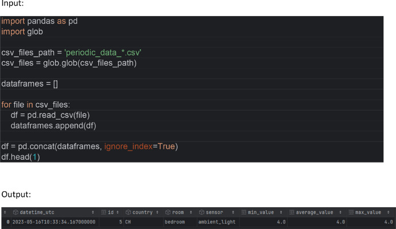The width and height of the screenshot is (396, 229).
Task: Click the datetime value 2023-05-16T10:33:34 cell
Action: 54,222
